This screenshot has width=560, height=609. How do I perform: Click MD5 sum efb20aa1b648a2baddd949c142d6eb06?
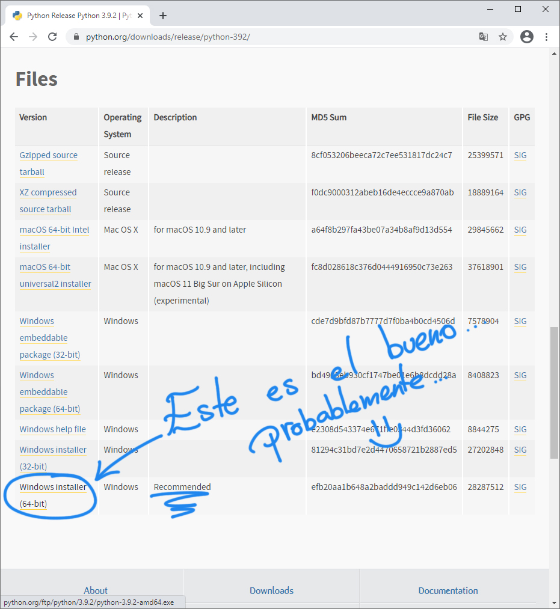tap(384, 487)
